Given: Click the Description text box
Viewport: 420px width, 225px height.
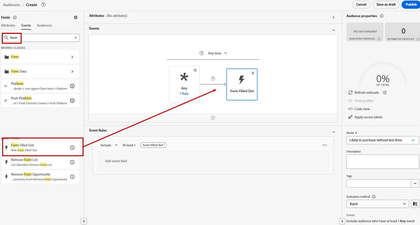Looking at the screenshot, I should (382, 162).
